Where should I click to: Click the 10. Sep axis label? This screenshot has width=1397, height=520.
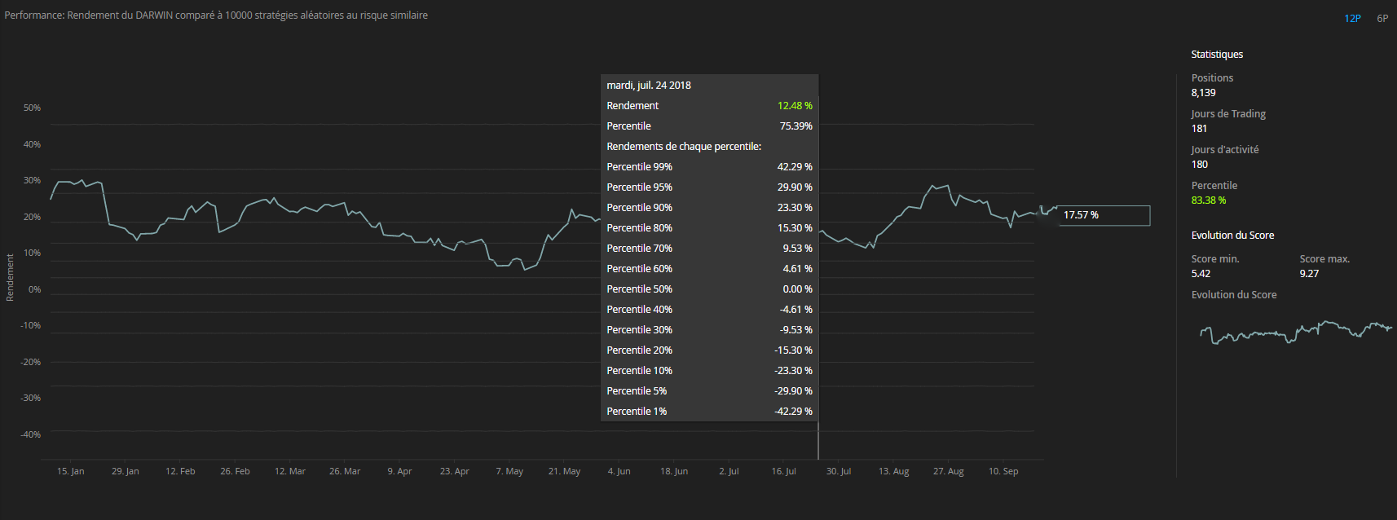point(1003,471)
